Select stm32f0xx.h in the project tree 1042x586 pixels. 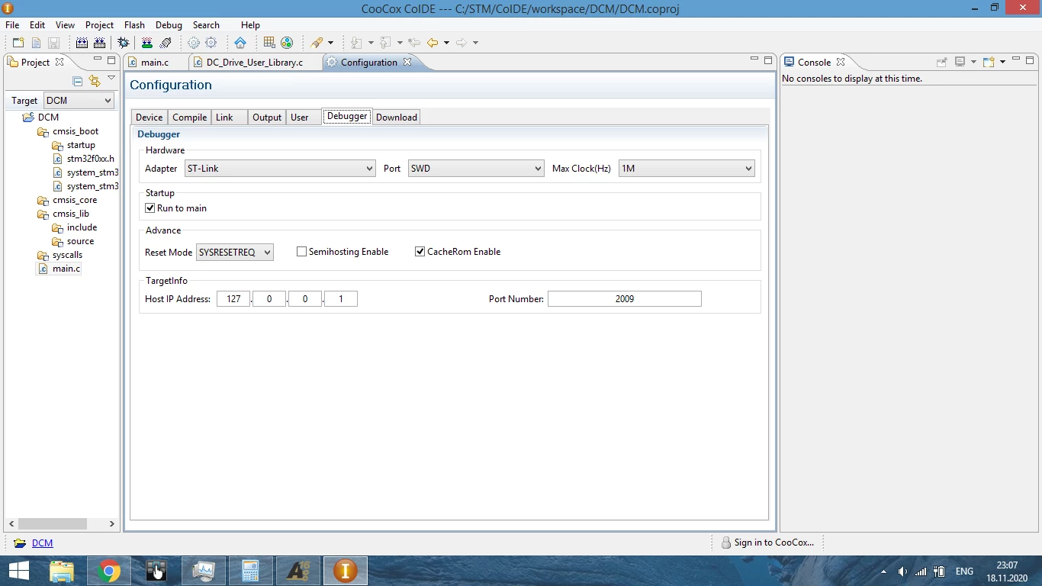91,159
